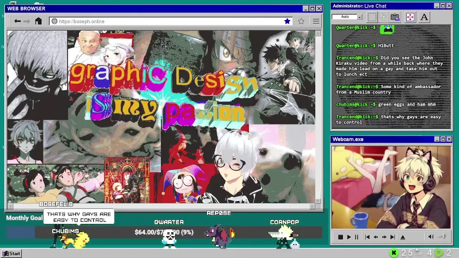Pause the Webcam.exe video

356,237
